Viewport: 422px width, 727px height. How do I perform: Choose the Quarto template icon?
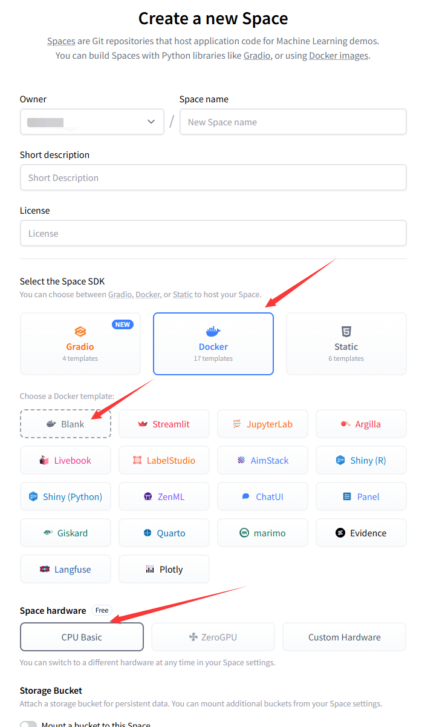click(148, 533)
